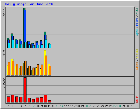Click the yellow 'Visits' legend label
Screen dimensions: 140x109
[137, 54]
